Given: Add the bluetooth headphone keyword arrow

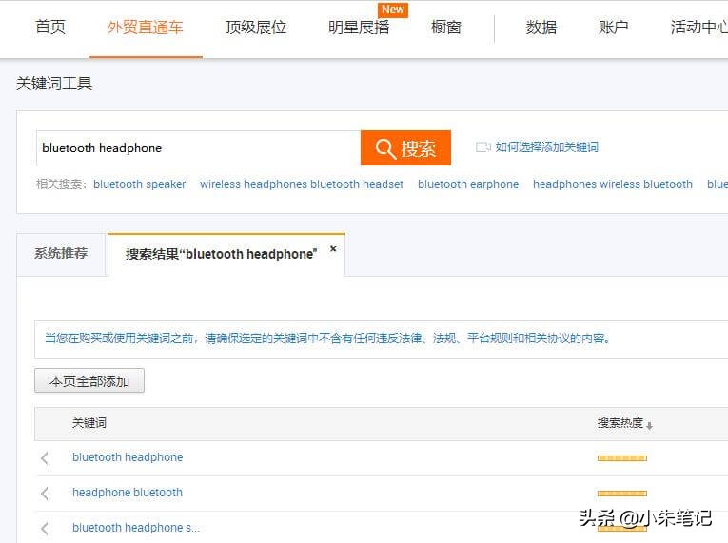Looking at the screenshot, I should pos(45,458).
